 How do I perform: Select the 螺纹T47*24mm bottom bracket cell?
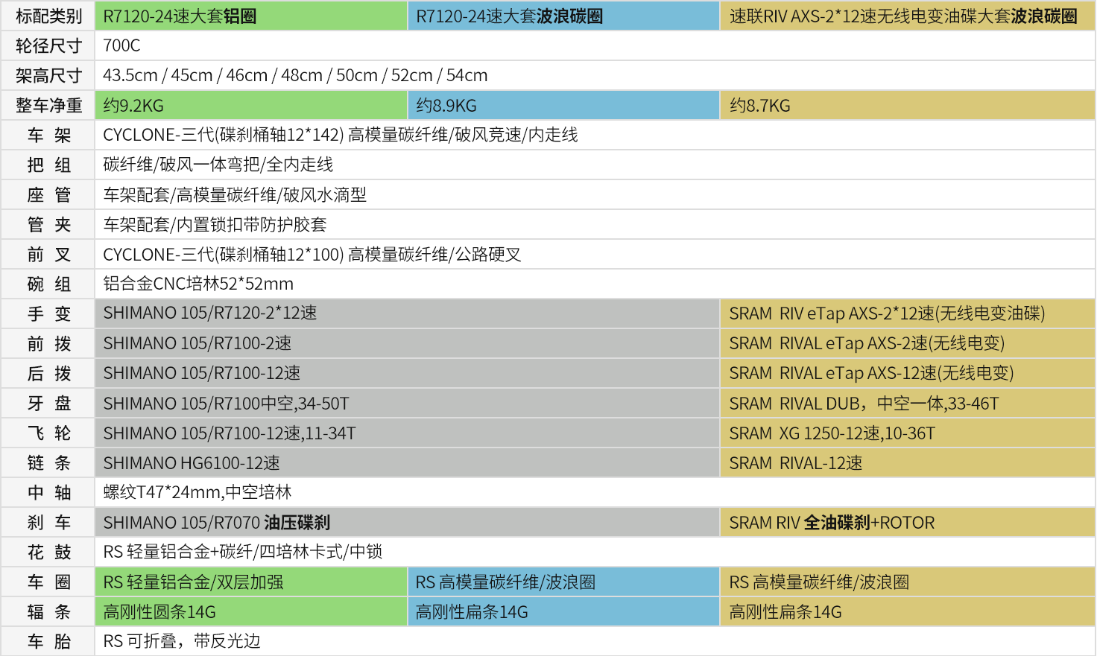click(x=197, y=492)
